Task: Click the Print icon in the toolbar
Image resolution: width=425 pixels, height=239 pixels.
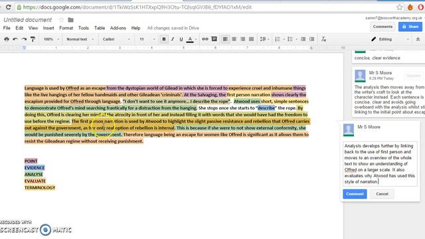Action: coord(7,39)
